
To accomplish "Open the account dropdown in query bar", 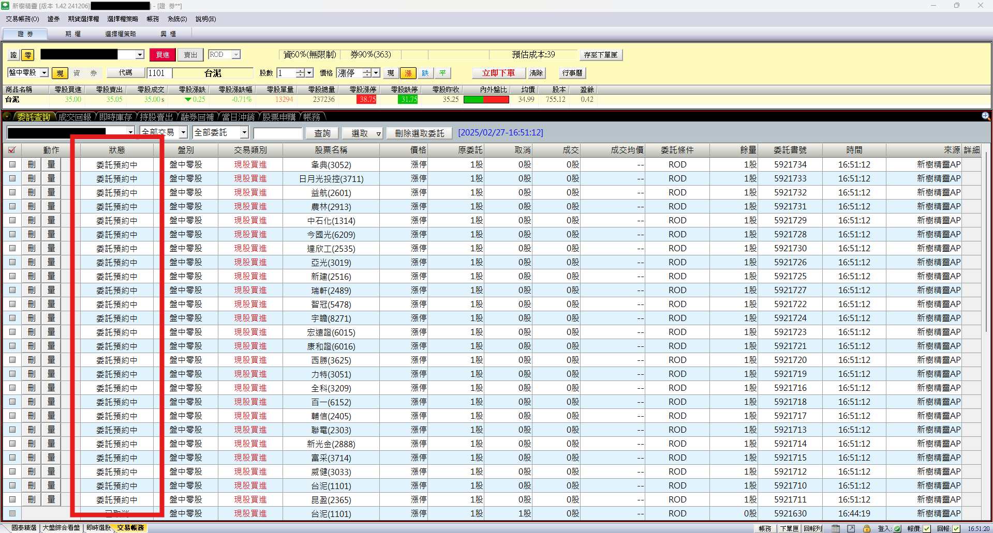I will 130,132.
